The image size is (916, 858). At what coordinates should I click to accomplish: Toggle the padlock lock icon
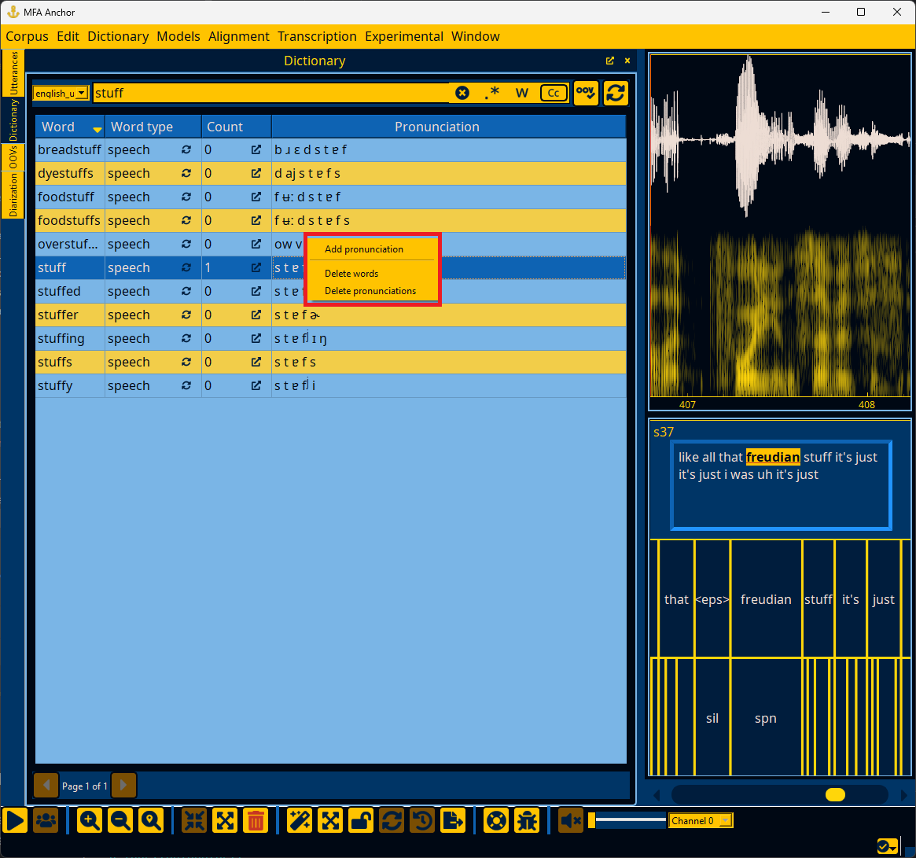[361, 820]
